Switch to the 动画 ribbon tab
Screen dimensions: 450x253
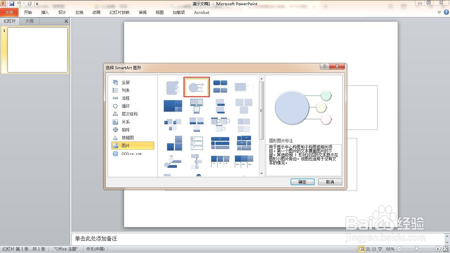97,13
